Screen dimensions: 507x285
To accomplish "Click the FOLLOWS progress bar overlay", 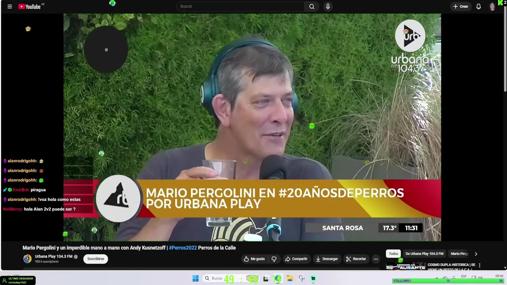I will click(448, 281).
